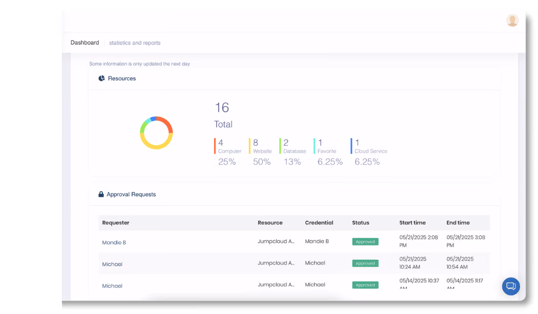
Task: Click the red Computer color bar
Action: coord(215,146)
